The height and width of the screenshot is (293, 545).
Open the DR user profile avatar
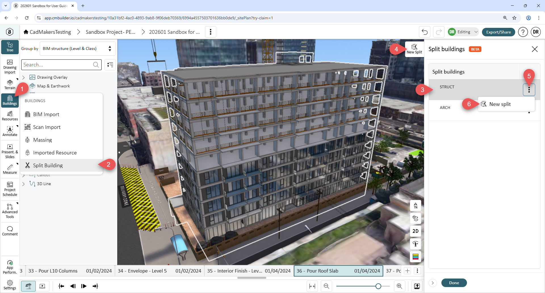[536, 32]
